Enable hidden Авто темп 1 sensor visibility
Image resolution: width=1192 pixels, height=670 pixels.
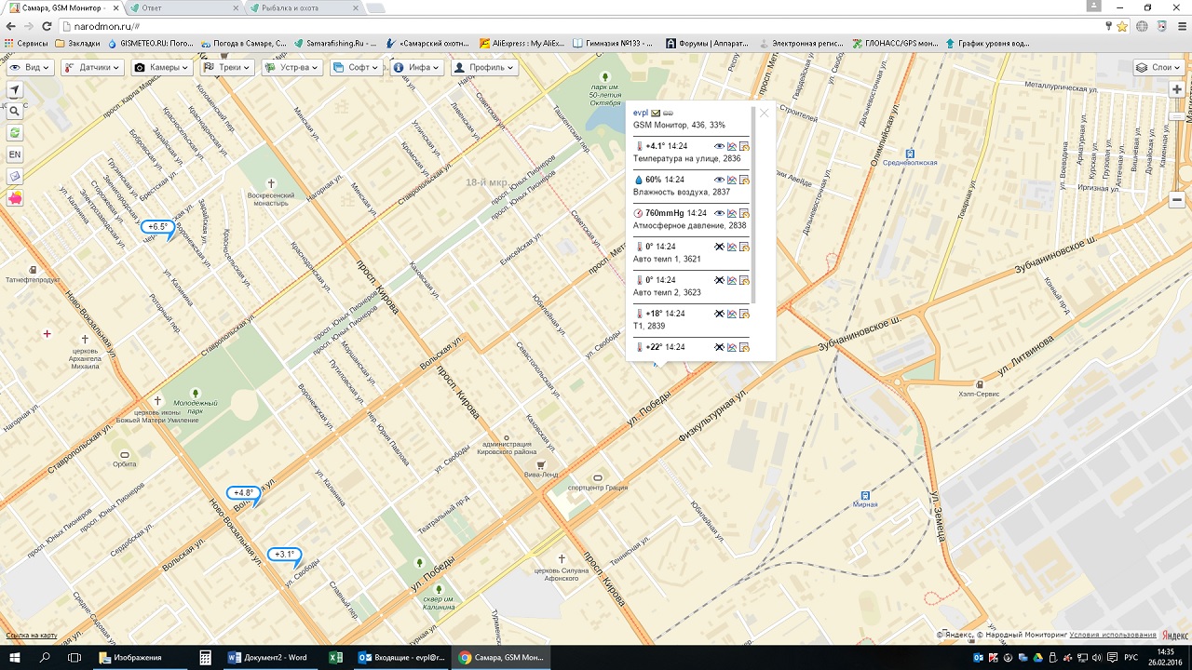[x=719, y=247]
